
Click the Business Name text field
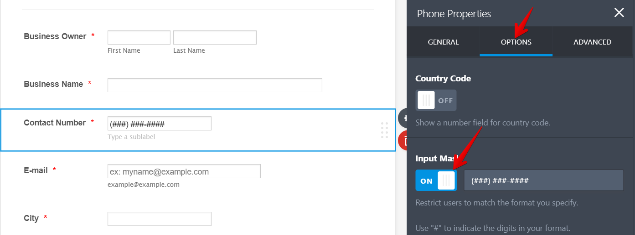point(215,85)
